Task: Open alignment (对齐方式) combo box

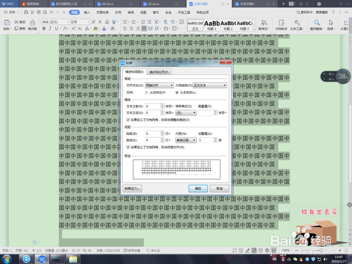Action: pos(159,85)
